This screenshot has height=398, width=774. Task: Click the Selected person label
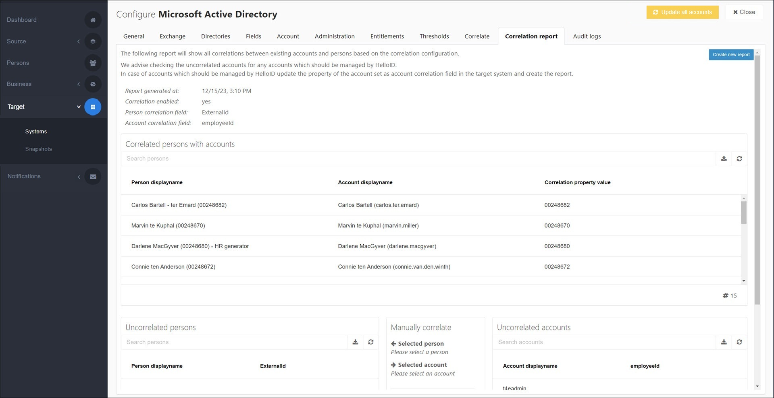tap(420, 343)
